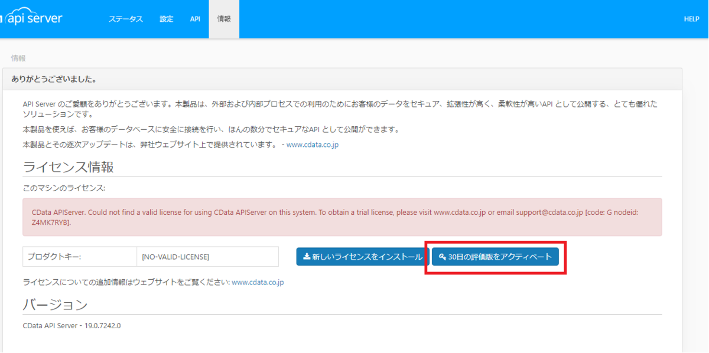Switch to the API tab
This screenshot has height=353, width=709.
[x=195, y=19]
